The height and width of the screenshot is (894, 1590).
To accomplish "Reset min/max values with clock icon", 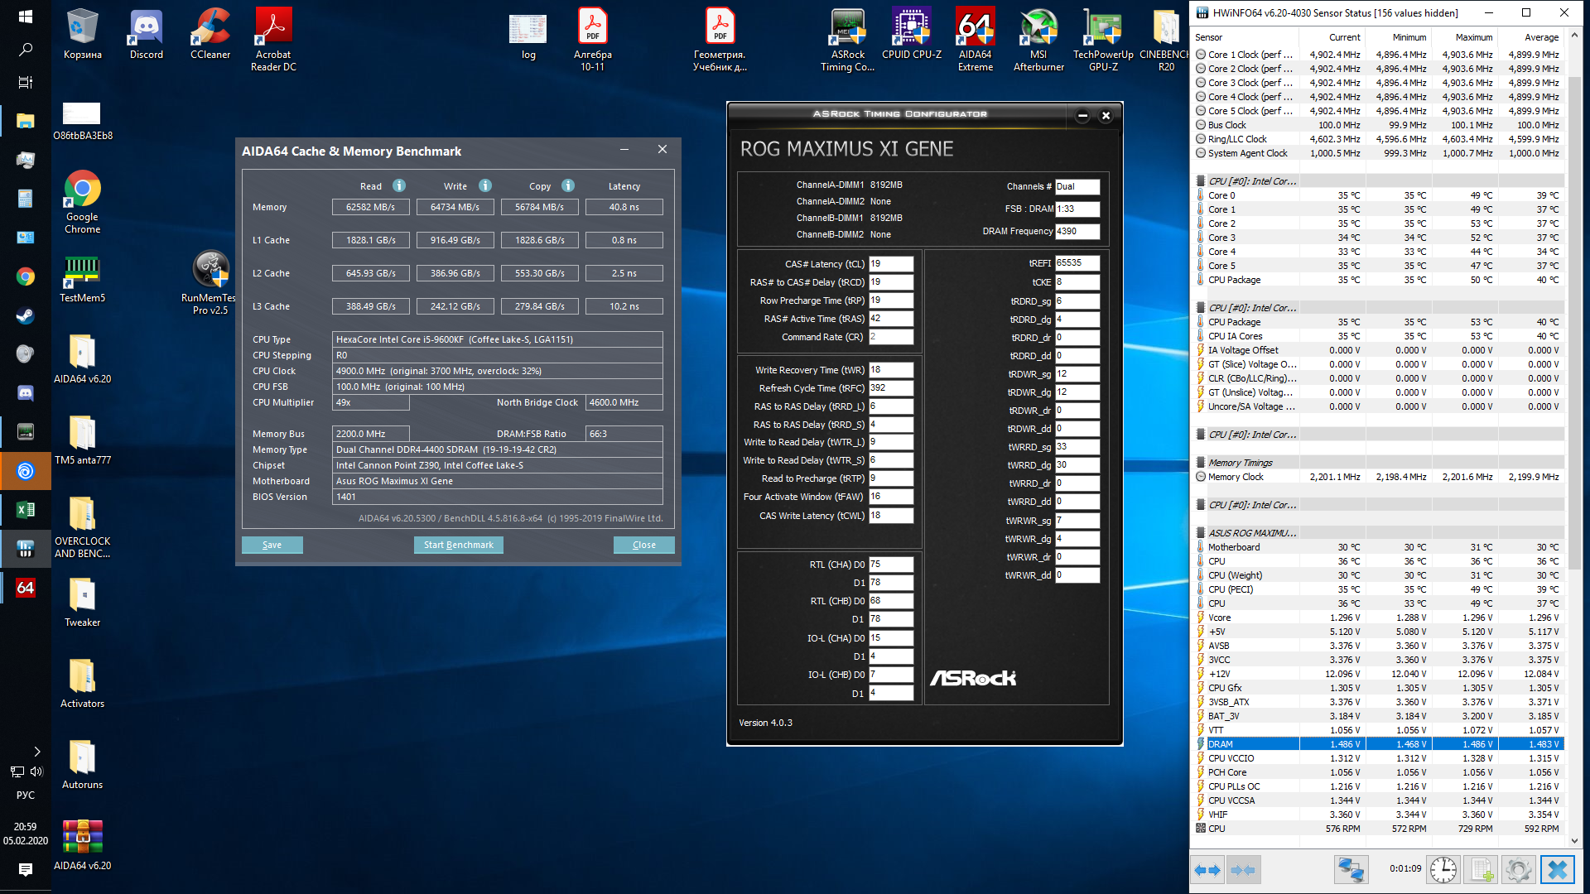I will 1443,870.
